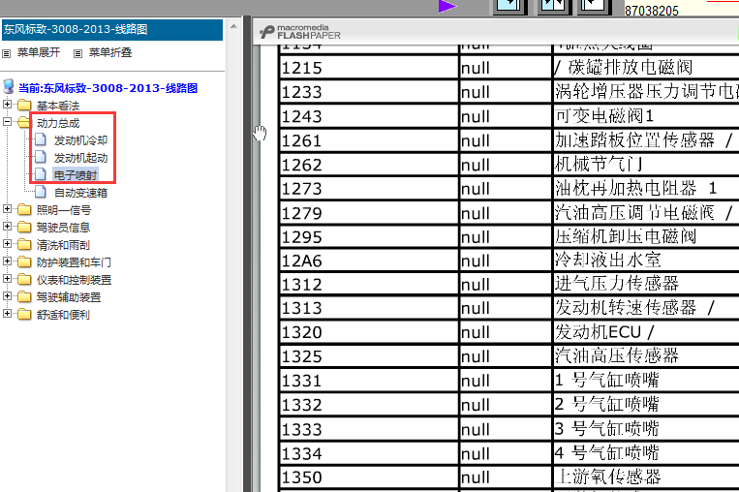Click the open folder icon of 动力总成

coord(24,123)
